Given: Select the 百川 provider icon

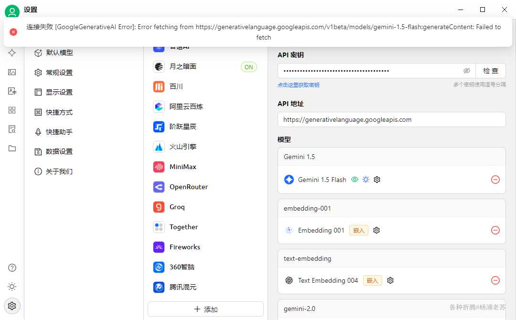Looking at the screenshot, I should (x=159, y=87).
